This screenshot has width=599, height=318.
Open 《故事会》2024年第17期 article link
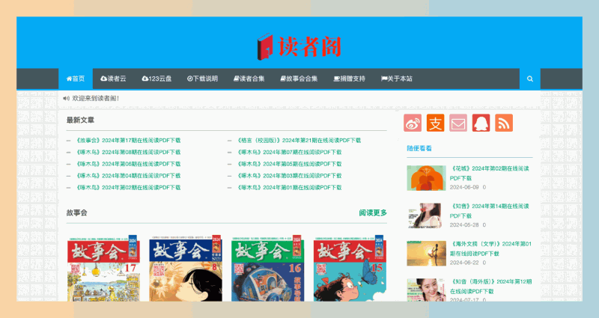pyautogui.click(x=128, y=141)
